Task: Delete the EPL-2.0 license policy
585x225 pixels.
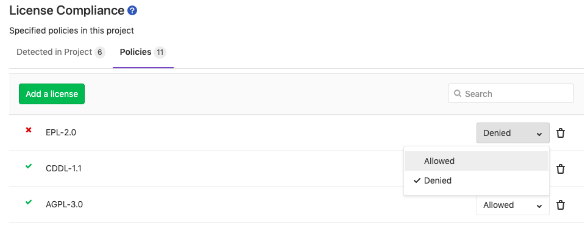Action: click(561, 133)
